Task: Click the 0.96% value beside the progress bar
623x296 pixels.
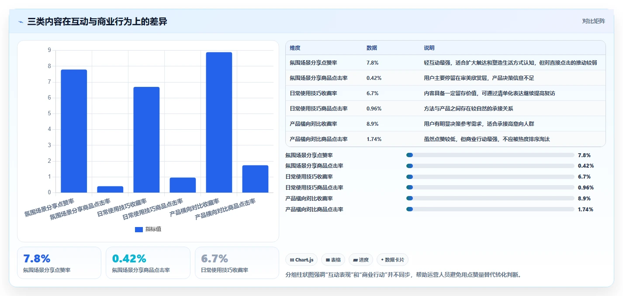Action: 585,188
